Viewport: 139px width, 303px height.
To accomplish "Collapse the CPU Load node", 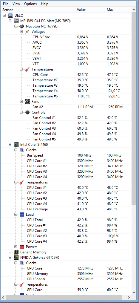I will [16, 215].
